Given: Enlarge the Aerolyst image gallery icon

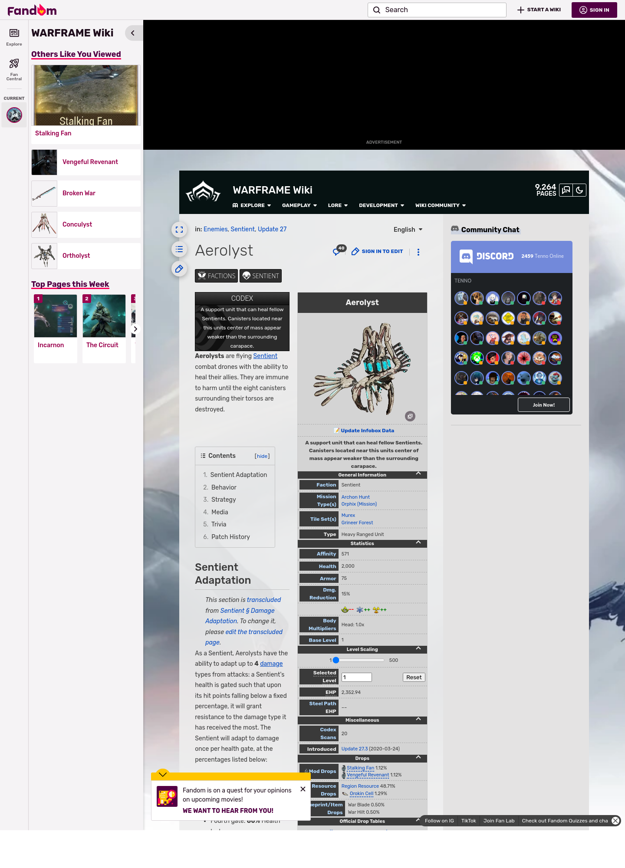Looking at the screenshot, I should click(410, 416).
